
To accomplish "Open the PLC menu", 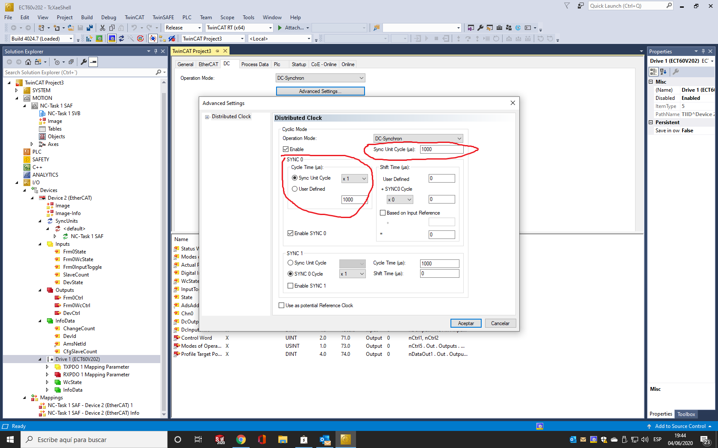I will click(187, 17).
